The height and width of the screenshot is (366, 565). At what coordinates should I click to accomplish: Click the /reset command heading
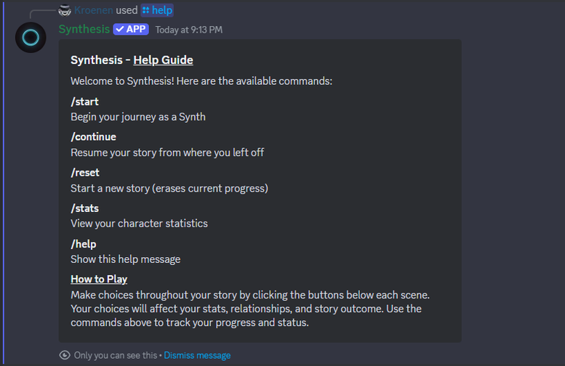click(x=85, y=172)
